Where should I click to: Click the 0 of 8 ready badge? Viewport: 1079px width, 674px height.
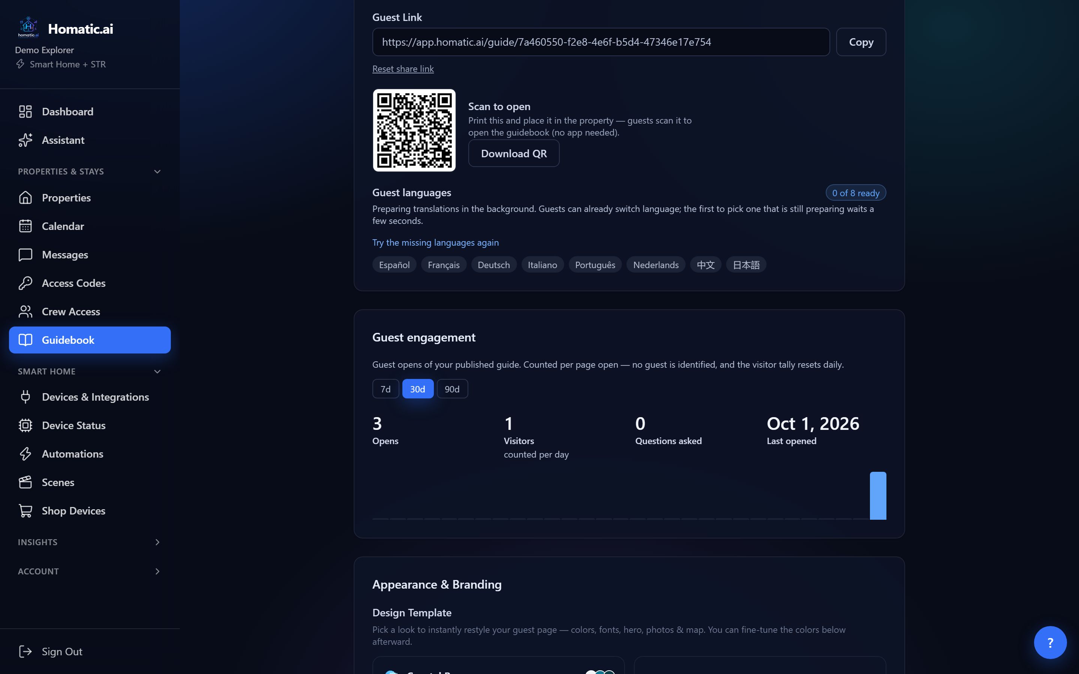(856, 193)
